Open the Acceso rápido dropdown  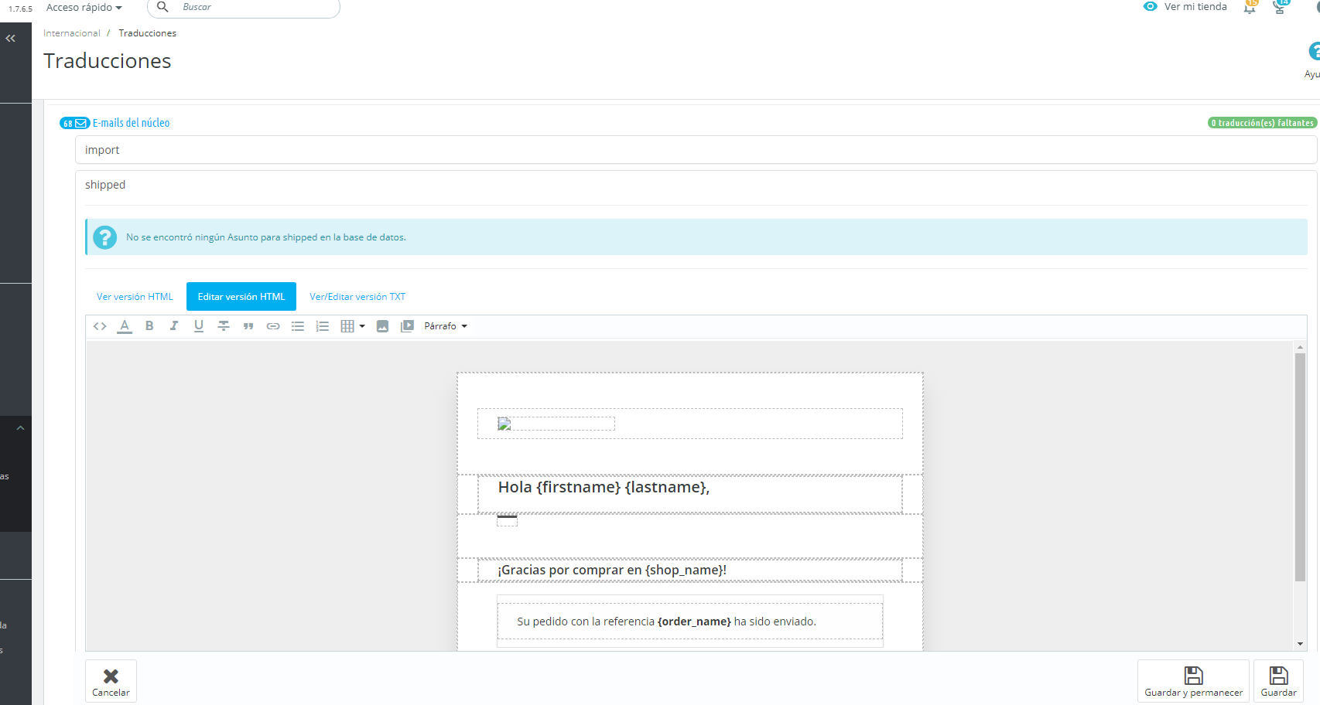84,7
